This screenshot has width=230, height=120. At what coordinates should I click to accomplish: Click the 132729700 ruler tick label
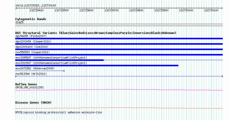(111, 10)
